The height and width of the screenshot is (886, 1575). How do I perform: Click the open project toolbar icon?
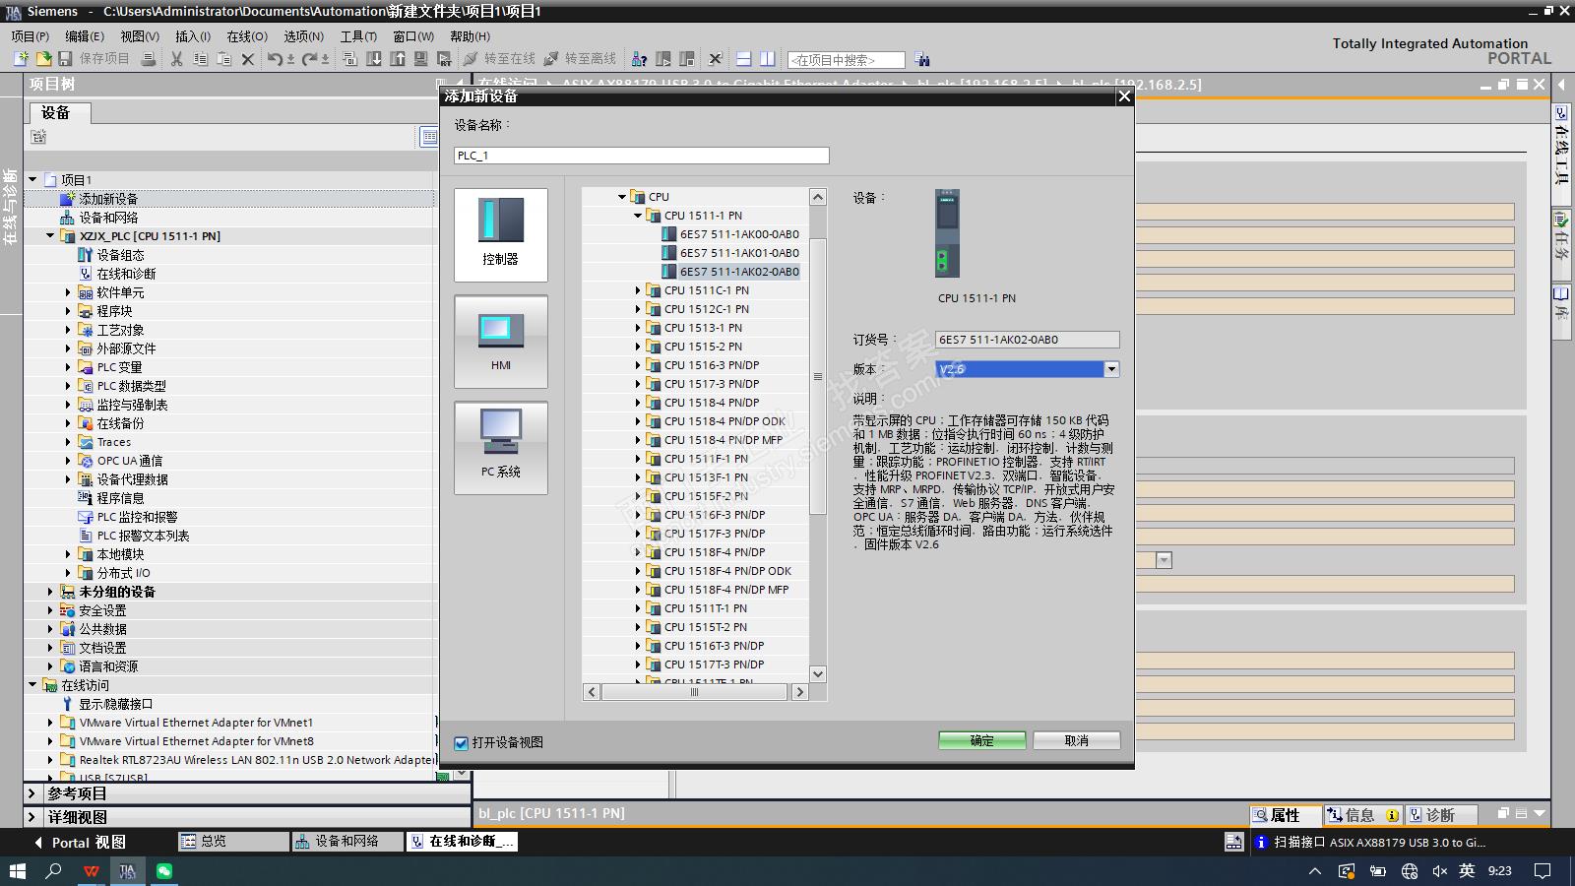click(x=42, y=59)
